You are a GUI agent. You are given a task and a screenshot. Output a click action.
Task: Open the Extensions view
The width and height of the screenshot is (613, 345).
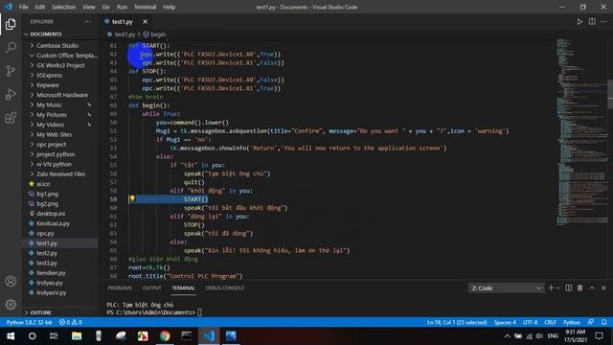point(11,117)
